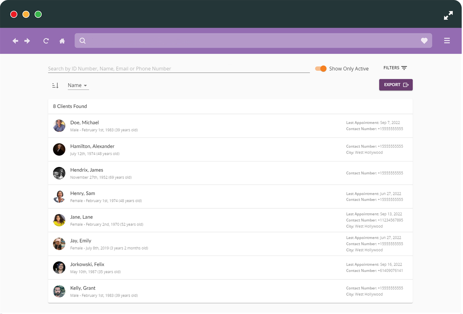
Task: Click the red window close circle
Action: 14,14
